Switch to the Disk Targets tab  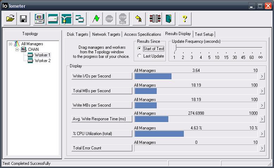77,34
